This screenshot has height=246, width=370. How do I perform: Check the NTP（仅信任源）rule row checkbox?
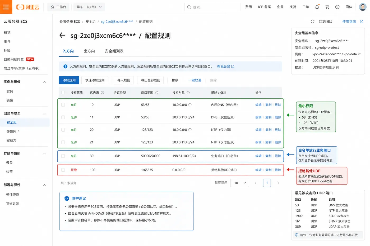pyautogui.click(x=63, y=142)
